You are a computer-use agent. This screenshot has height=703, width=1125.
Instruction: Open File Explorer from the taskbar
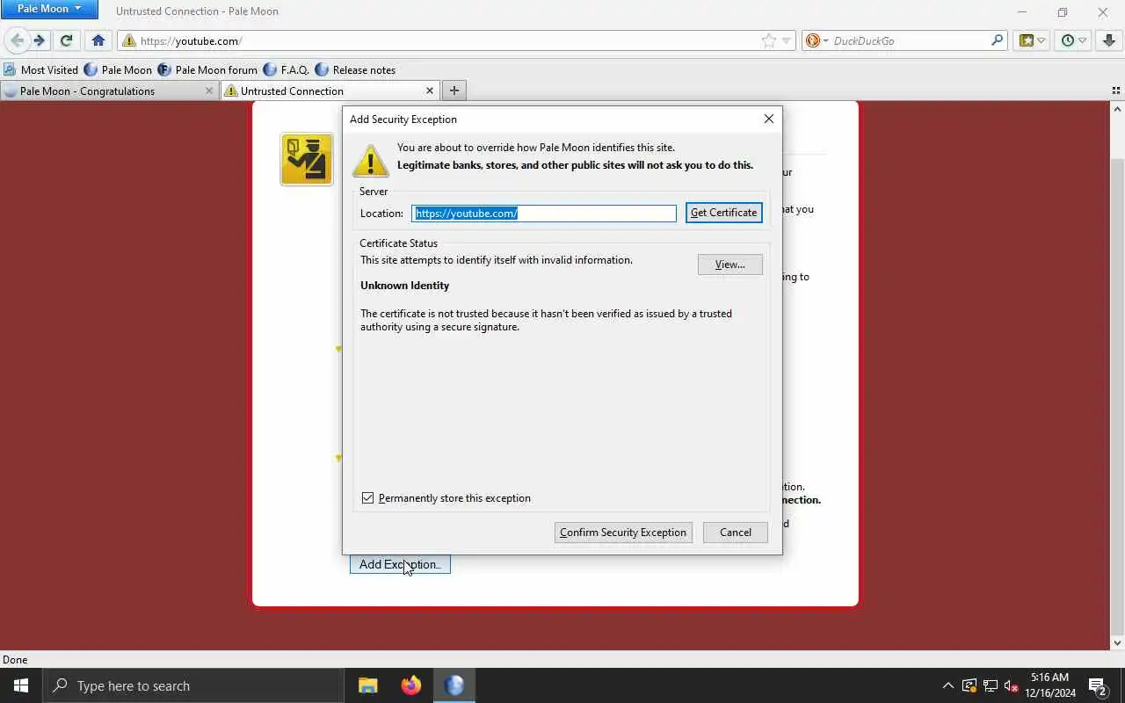click(368, 685)
